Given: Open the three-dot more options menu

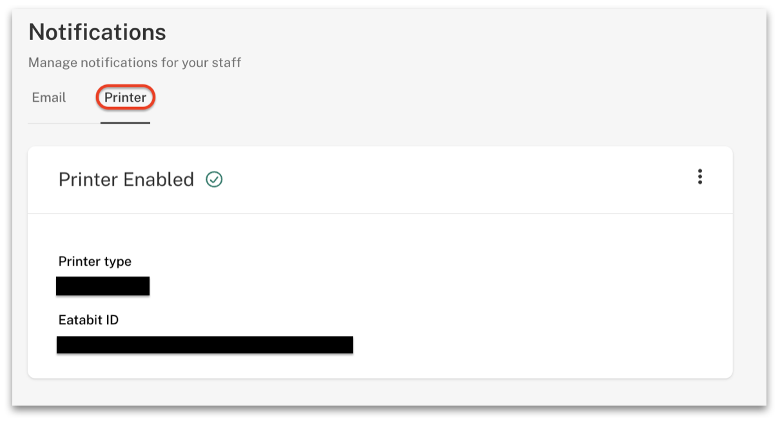Looking at the screenshot, I should click(x=699, y=177).
